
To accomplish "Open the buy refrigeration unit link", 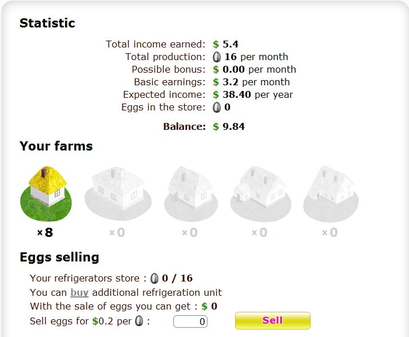I will 80,292.
